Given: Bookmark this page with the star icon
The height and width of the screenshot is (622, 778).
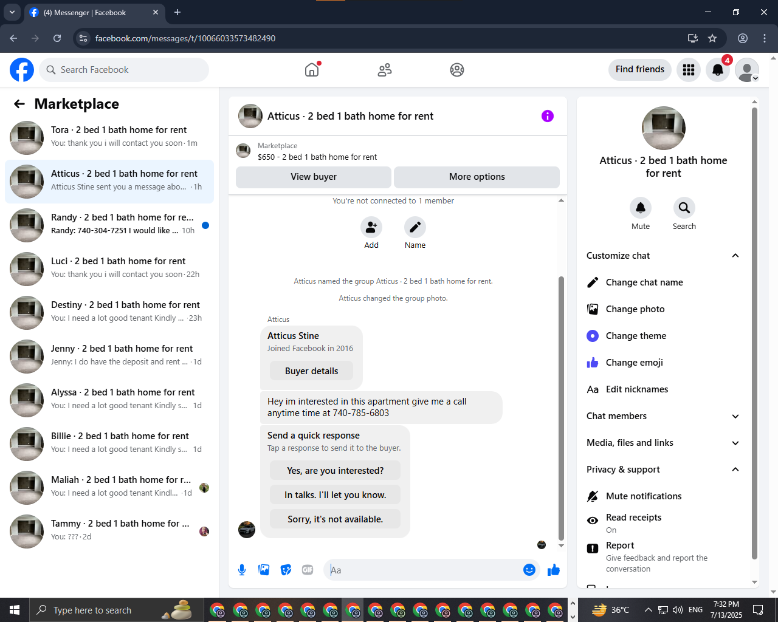Looking at the screenshot, I should coord(712,38).
